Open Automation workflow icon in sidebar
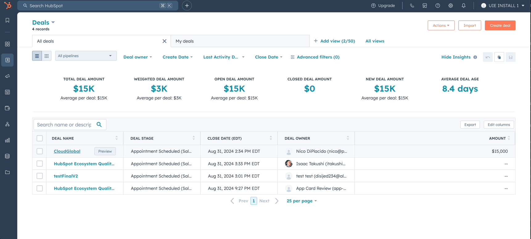531x239 pixels. [7, 124]
